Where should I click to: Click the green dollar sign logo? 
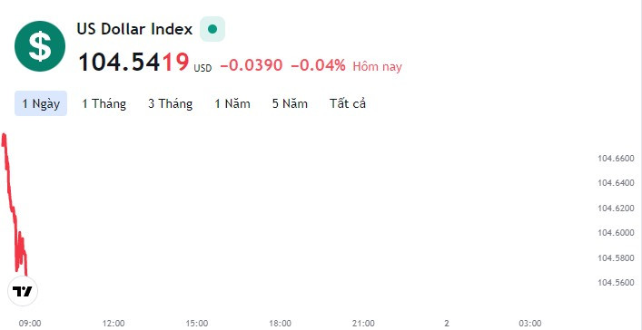tap(40, 46)
